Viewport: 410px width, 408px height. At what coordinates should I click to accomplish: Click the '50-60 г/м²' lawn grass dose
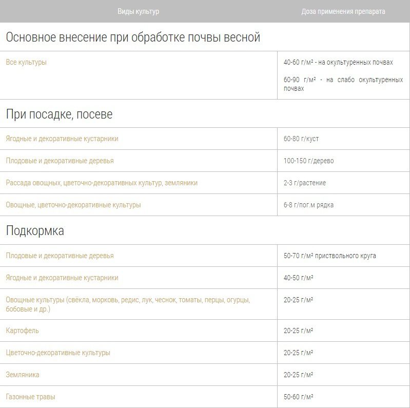[298, 397]
